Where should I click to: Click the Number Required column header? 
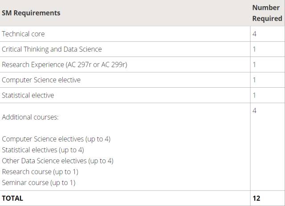pyautogui.click(x=267, y=13)
